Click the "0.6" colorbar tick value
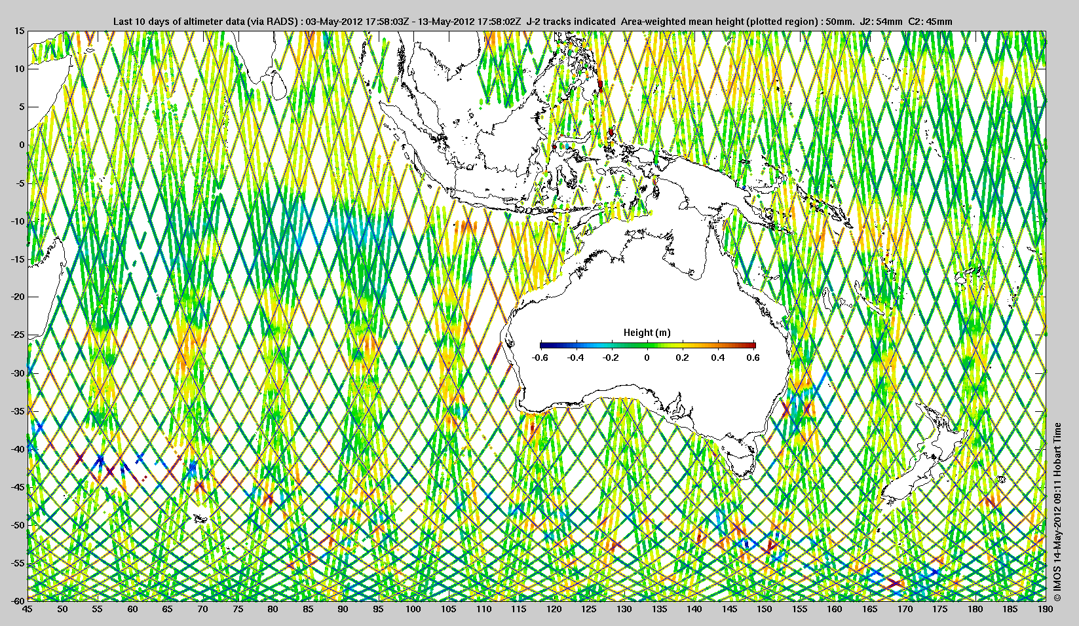Viewport: 1079px width, 626px height. click(x=753, y=358)
